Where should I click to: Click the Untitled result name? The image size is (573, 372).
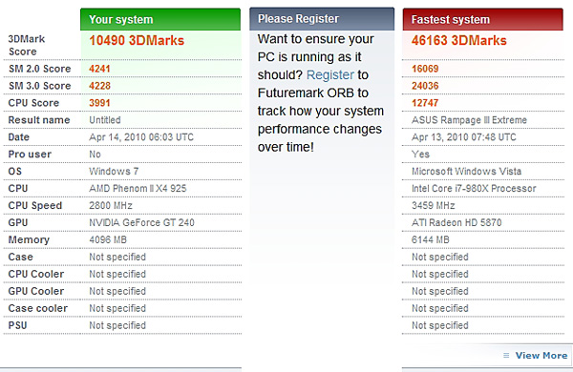(x=105, y=120)
